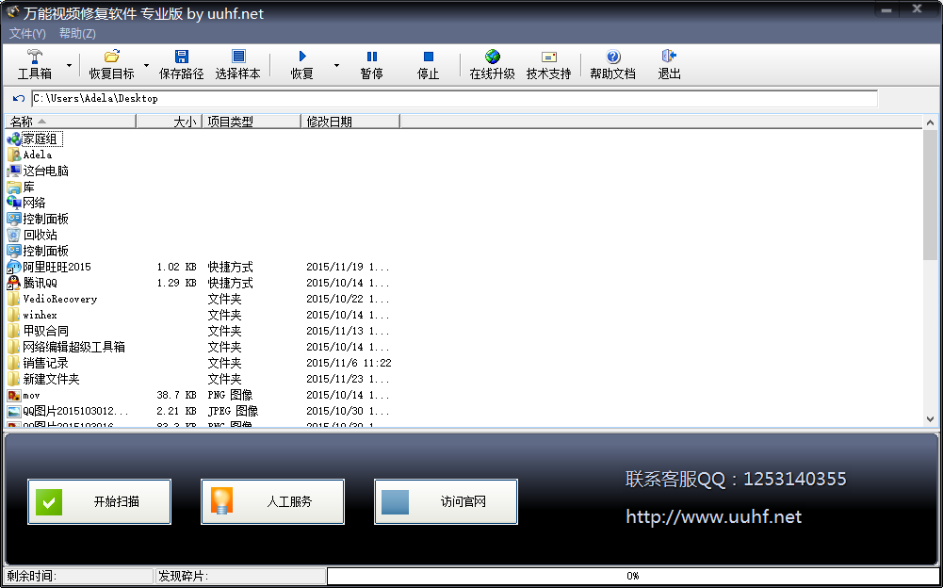
Task: Expand the 恢复目标 dropdown arrow
Action: (146, 66)
